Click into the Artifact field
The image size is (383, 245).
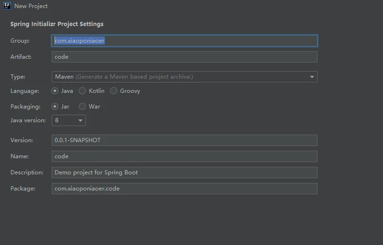pos(185,57)
